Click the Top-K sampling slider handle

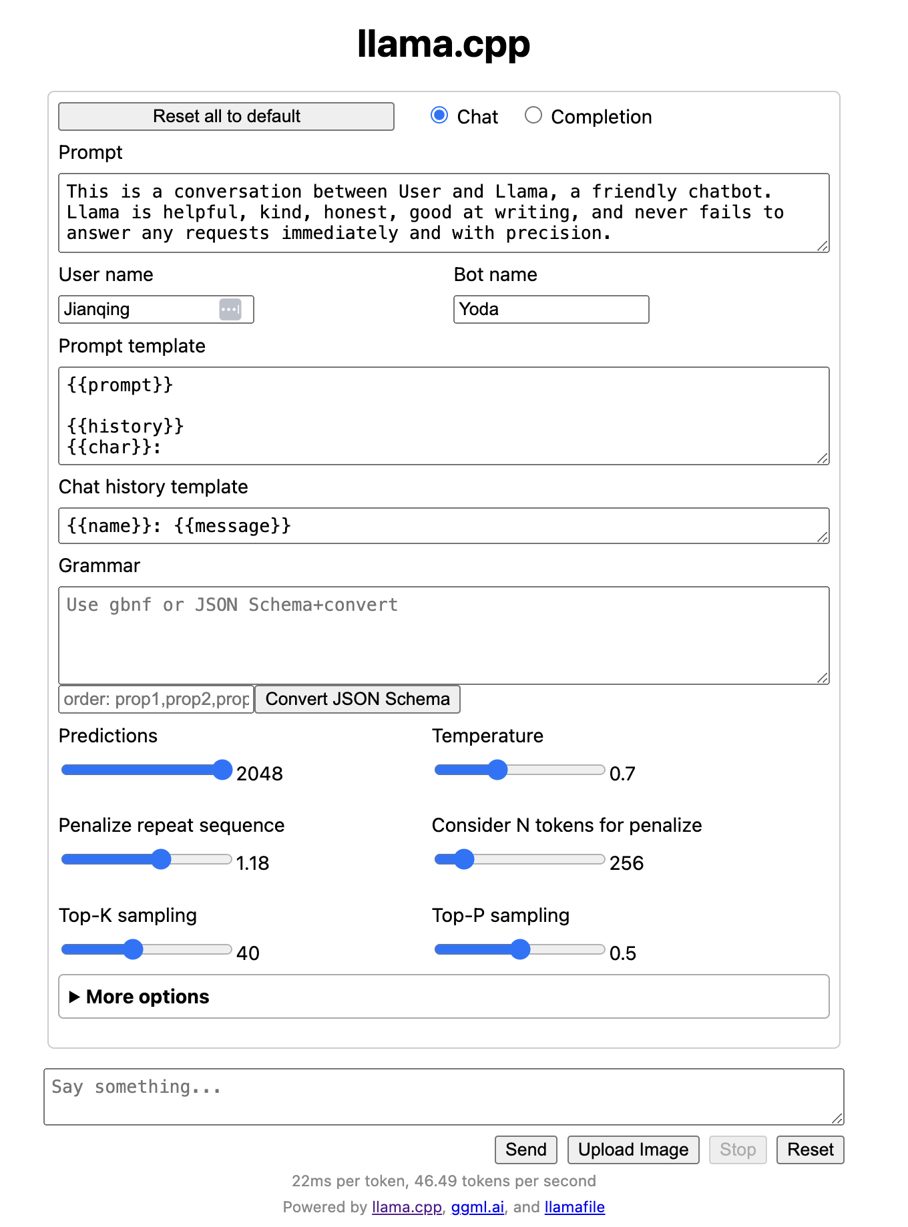[134, 949]
